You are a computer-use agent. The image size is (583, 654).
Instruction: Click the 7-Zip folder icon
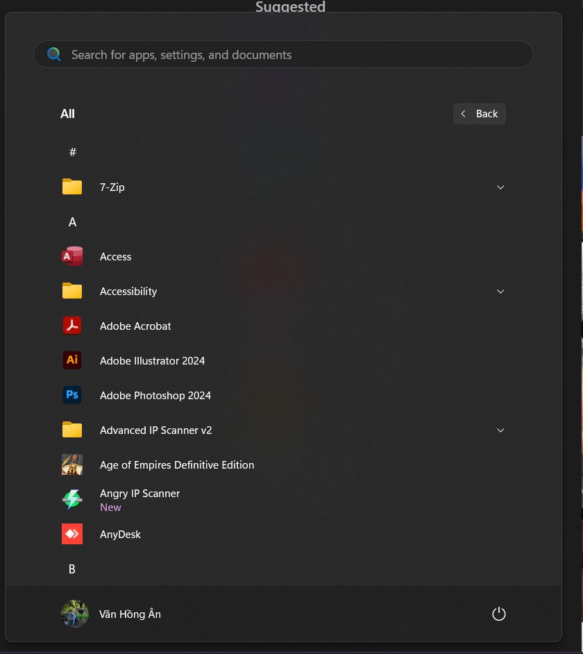point(72,187)
